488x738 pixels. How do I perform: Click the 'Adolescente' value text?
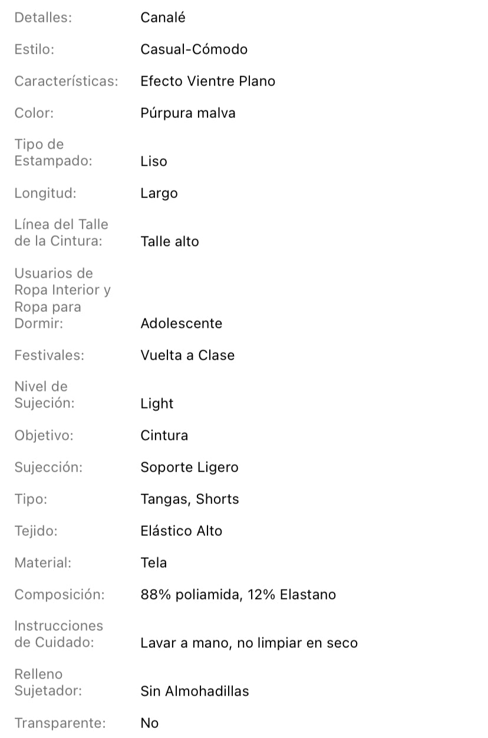[x=181, y=324]
